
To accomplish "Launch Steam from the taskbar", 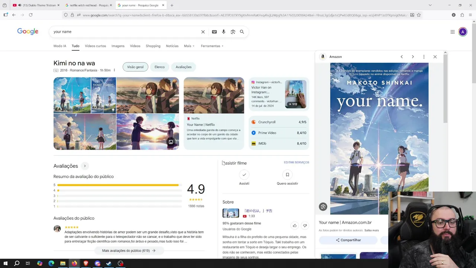I will pyautogui.click(x=109, y=263).
